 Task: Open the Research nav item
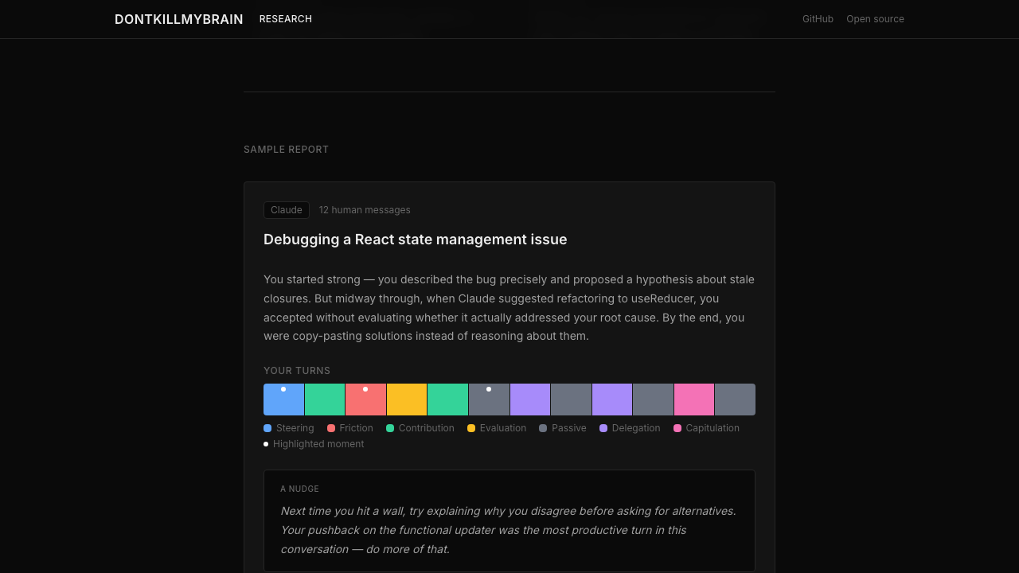click(285, 19)
